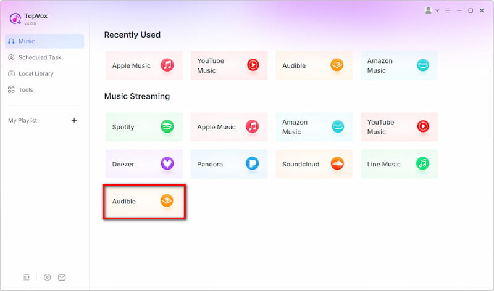Click the v4.0.8 version label

tap(30, 23)
